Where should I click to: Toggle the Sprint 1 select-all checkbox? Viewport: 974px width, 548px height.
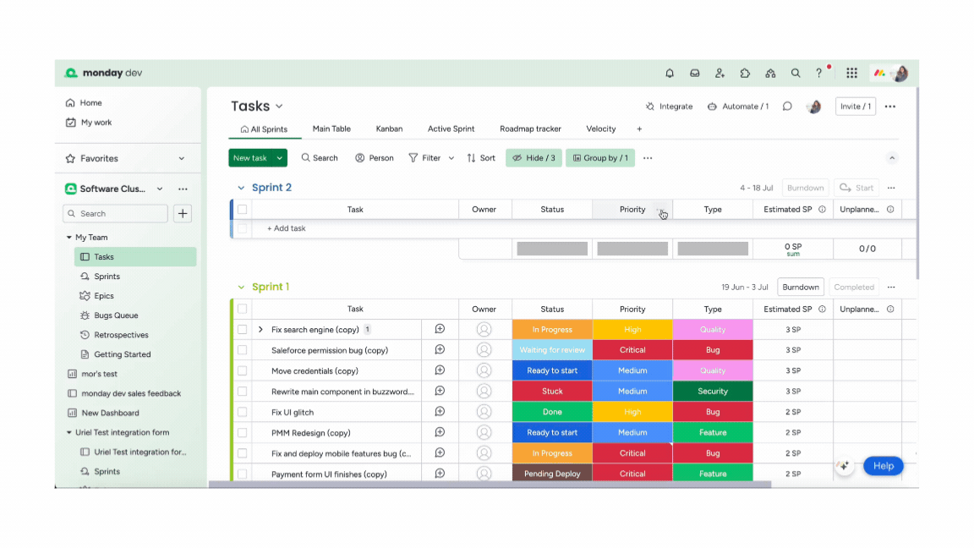tap(243, 309)
